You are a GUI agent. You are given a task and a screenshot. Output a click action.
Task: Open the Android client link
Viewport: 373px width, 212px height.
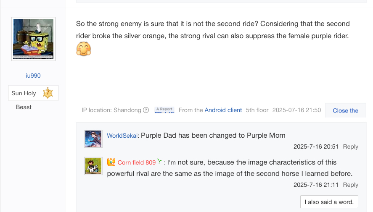(223, 110)
